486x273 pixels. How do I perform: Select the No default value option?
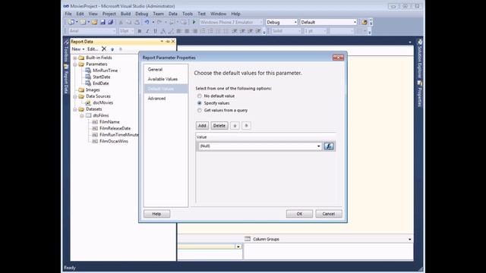click(200, 96)
